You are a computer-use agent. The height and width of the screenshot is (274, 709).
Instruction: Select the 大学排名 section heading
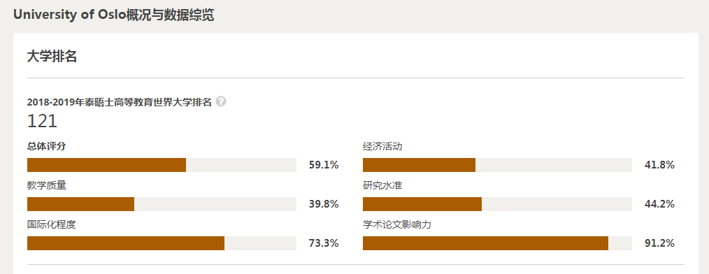coord(52,57)
